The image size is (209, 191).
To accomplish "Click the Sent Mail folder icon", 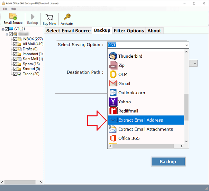I will coord(19,59).
